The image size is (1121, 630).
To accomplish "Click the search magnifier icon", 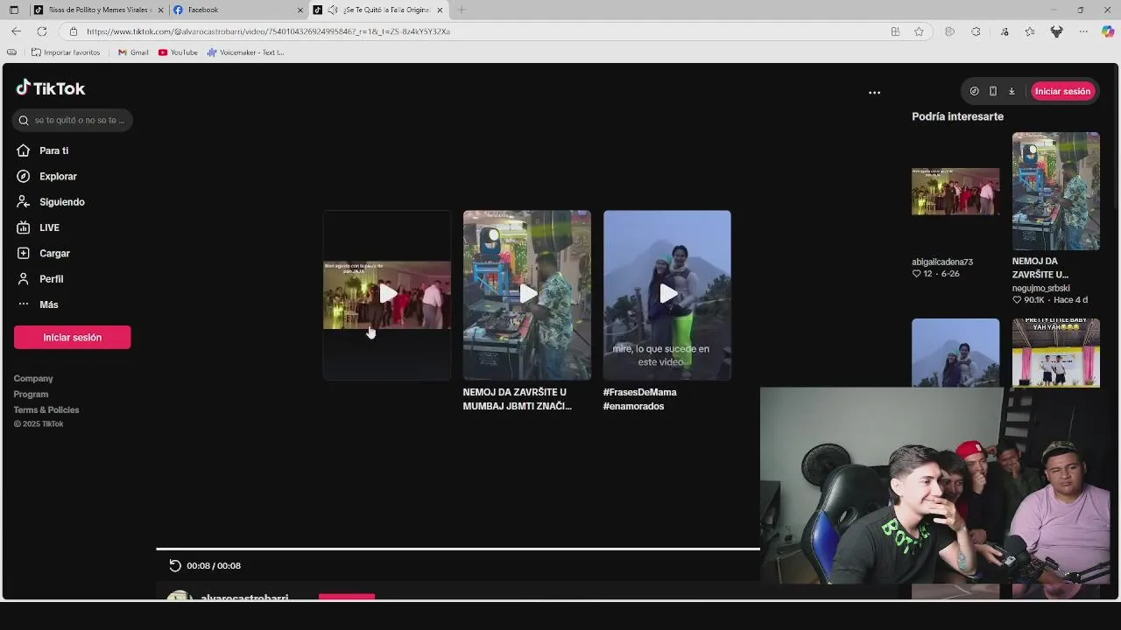I will (x=24, y=121).
